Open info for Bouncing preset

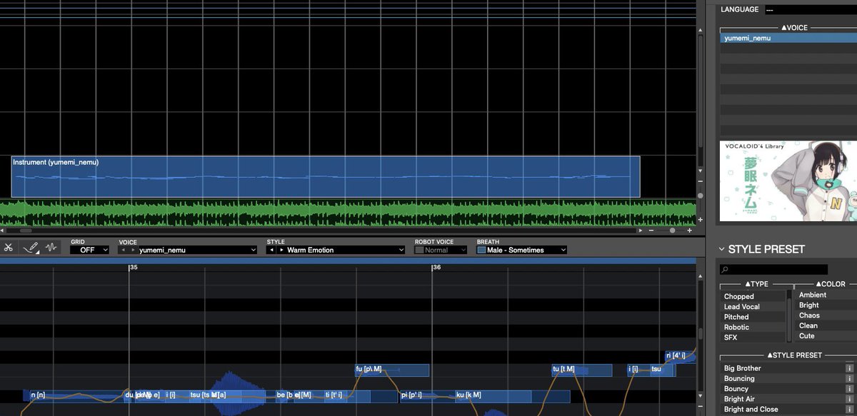point(850,379)
